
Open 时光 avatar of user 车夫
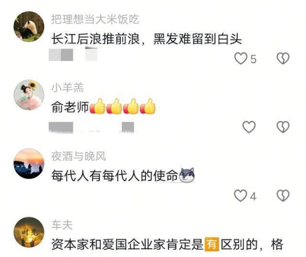(29, 232)
